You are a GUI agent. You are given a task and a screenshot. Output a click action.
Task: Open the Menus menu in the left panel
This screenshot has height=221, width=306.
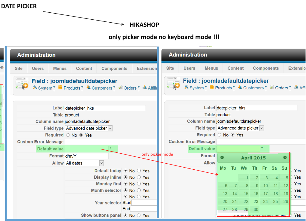coord(60,68)
